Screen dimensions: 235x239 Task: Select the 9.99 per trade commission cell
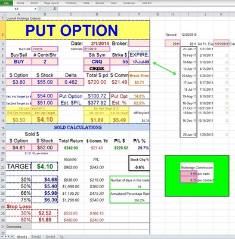click(188, 174)
